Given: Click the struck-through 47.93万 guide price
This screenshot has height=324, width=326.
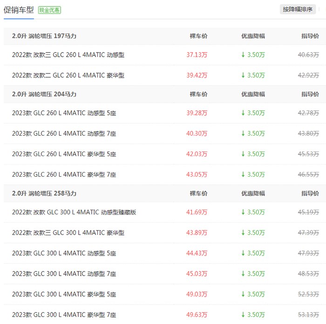Looking at the screenshot, I should pyautogui.click(x=308, y=253).
